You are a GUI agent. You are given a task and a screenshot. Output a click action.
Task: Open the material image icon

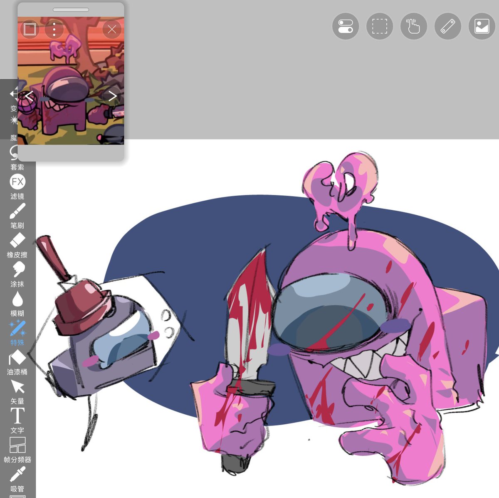coord(482,26)
